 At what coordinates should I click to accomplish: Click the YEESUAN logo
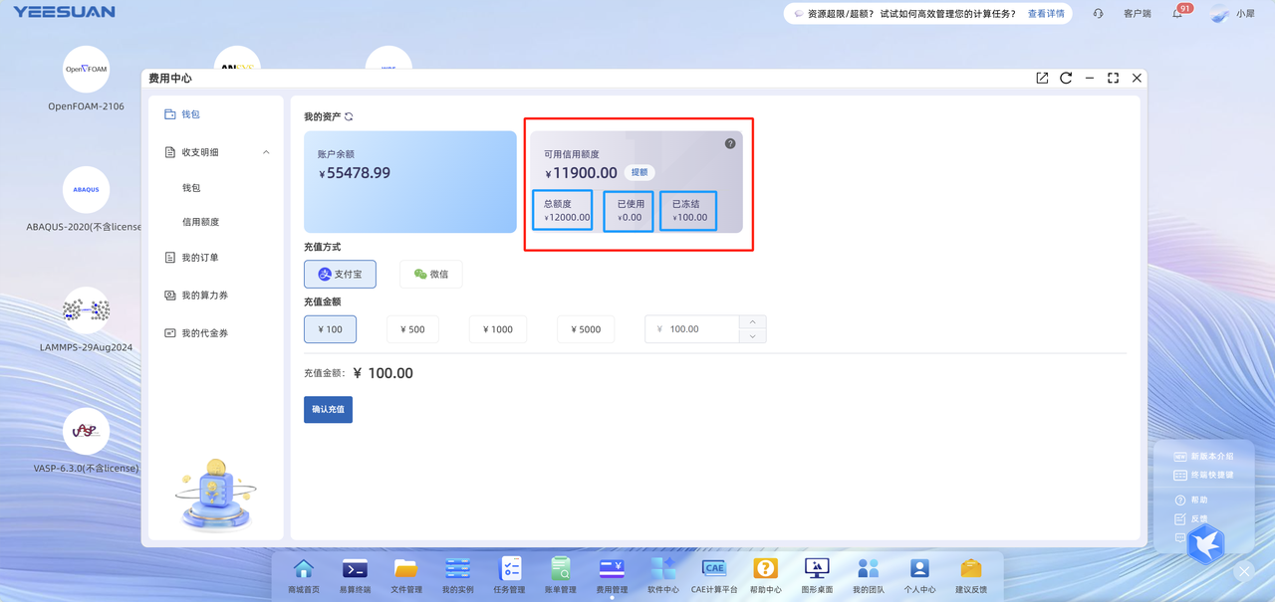[x=64, y=12]
